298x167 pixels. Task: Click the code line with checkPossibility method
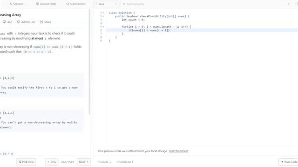[152, 16]
